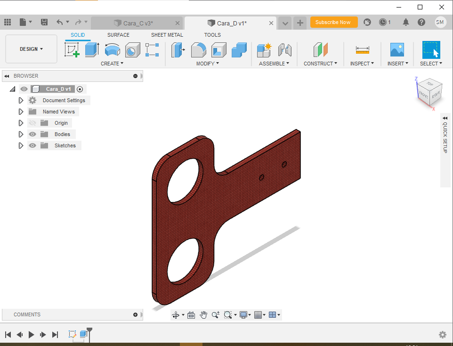Image resolution: width=453 pixels, height=346 pixels.
Task: Click the Orbit tool in navigation bar
Action: pos(175,315)
